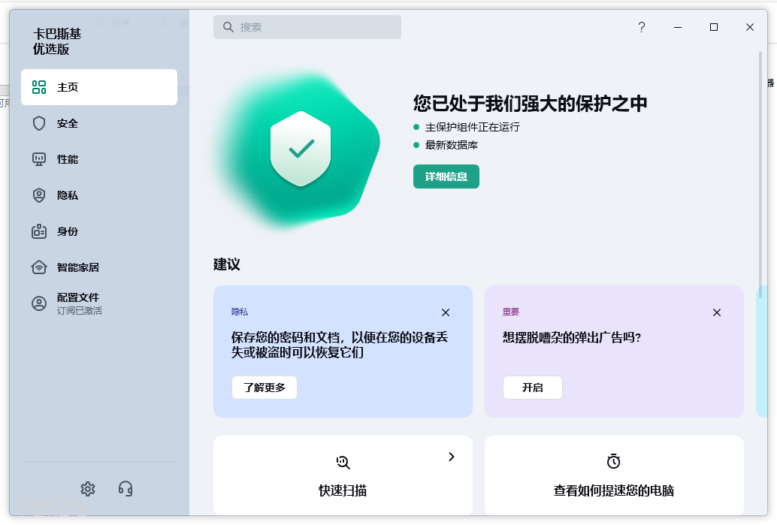Click the help question mark icon
The image size is (777, 525).
coord(641,27)
